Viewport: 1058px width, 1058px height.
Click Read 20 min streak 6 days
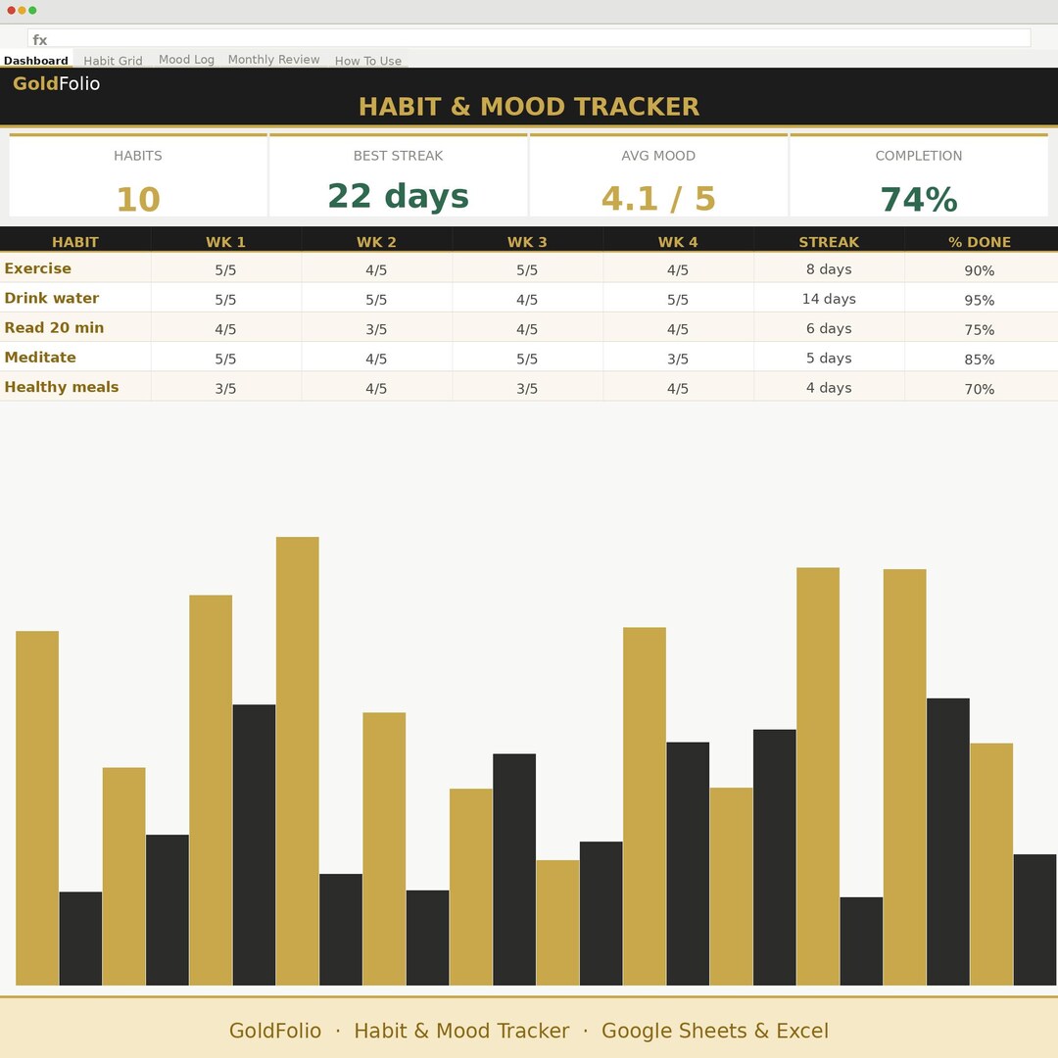[829, 328]
